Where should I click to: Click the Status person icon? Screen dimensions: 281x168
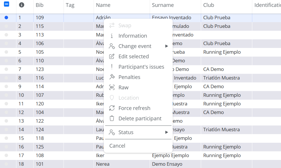[x=112, y=132]
